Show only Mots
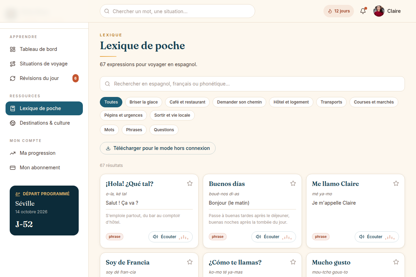This screenshot has height=277, width=416. coord(109,130)
